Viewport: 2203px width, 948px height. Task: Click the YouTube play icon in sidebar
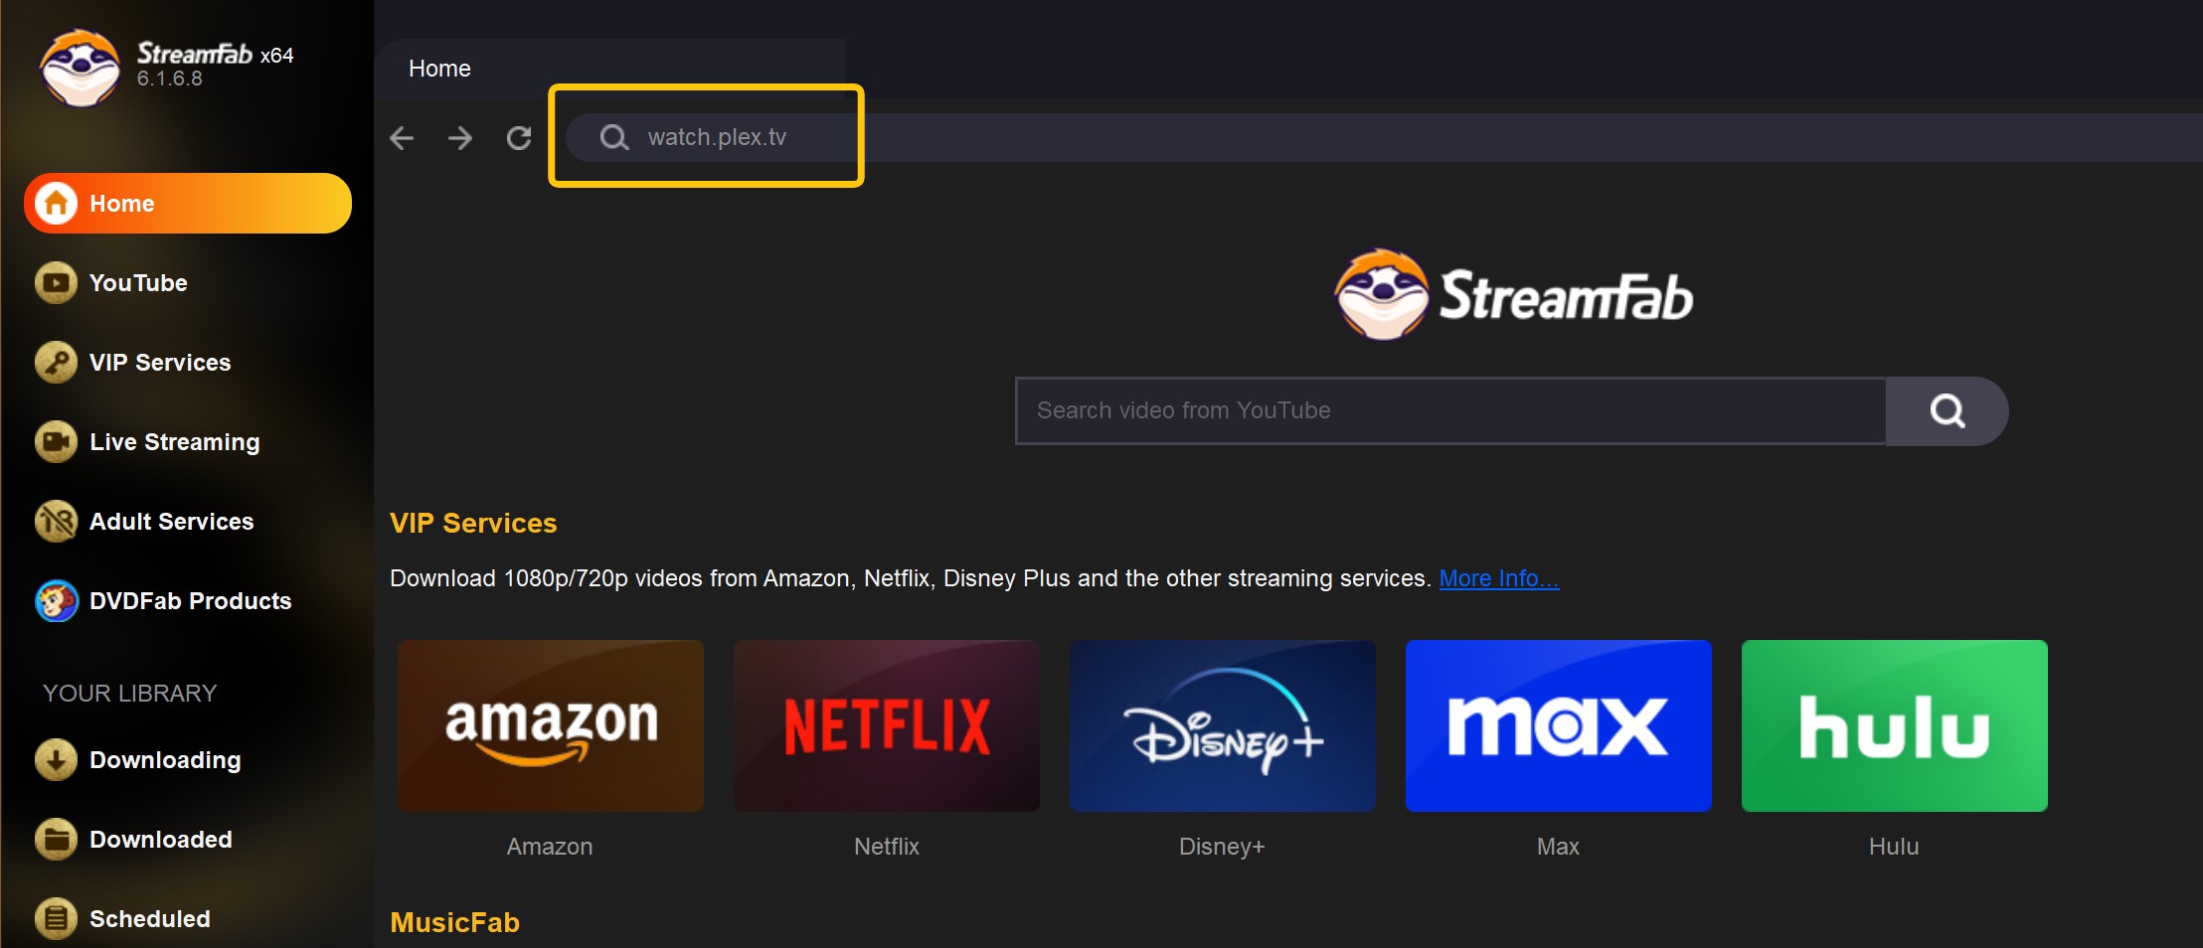(56, 283)
